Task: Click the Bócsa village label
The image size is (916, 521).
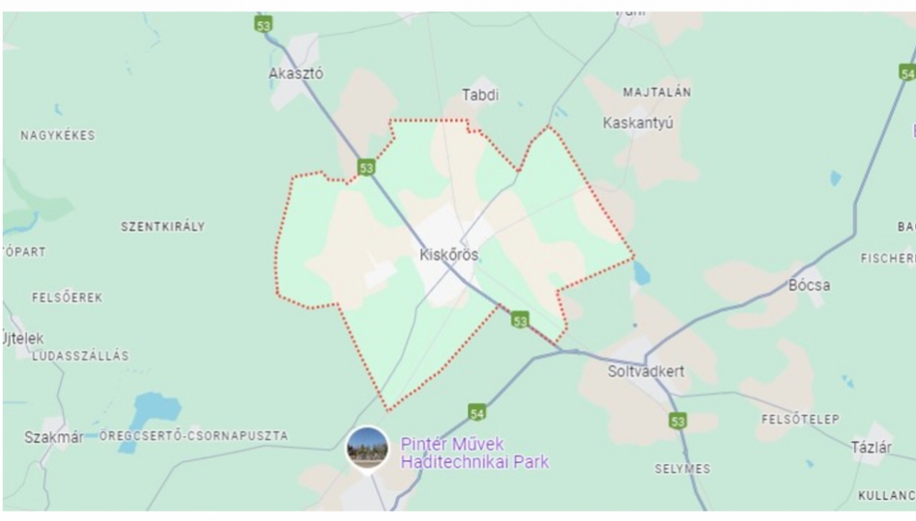Action: [x=809, y=286]
